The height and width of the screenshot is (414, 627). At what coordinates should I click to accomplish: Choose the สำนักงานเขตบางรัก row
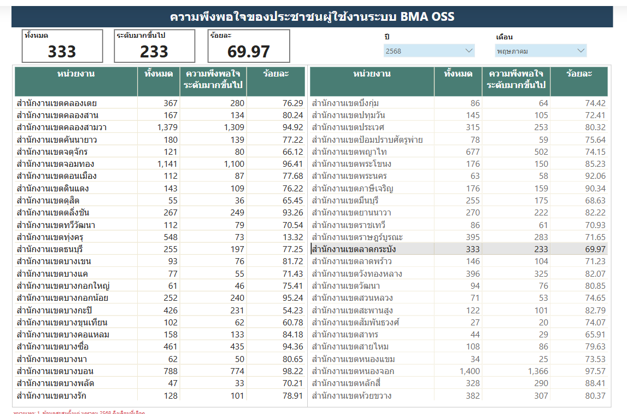coord(160,395)
